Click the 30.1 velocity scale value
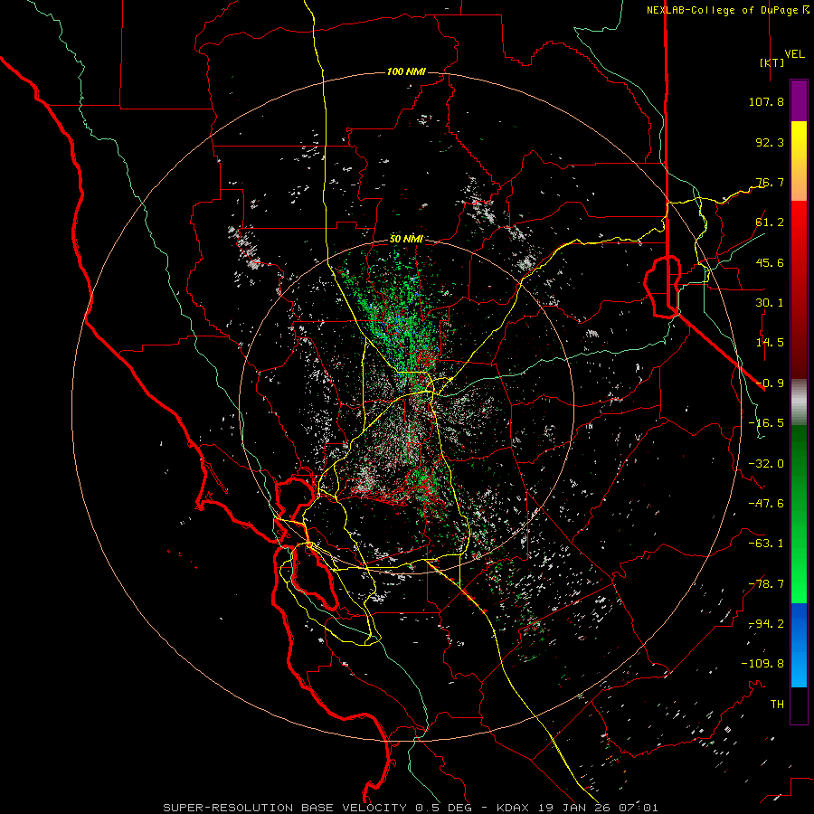Screen dimensions: 814x814 [770, 303]
